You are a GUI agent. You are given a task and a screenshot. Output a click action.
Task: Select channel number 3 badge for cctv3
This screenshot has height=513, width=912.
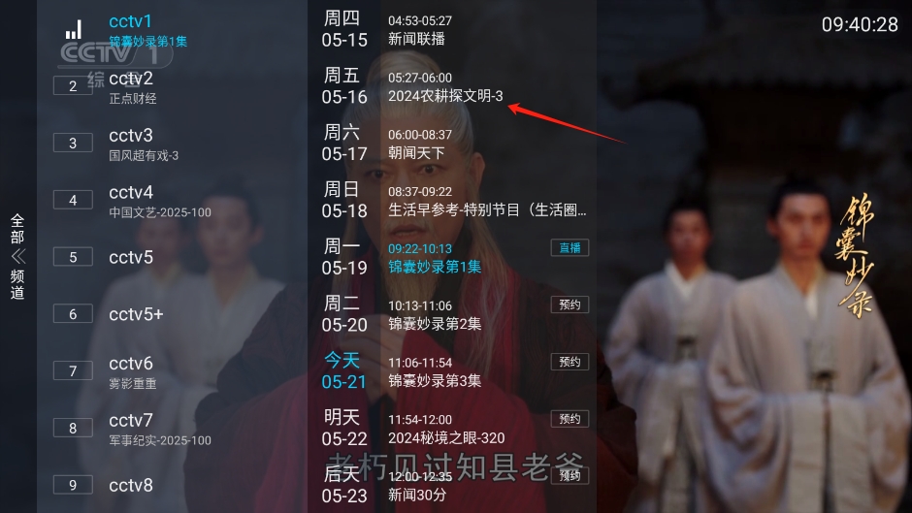(x=73, y=144)
